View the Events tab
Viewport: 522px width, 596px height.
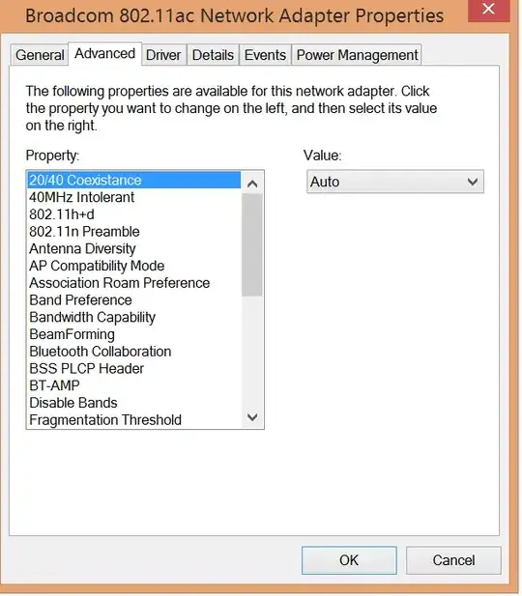[x=265, y=55]
